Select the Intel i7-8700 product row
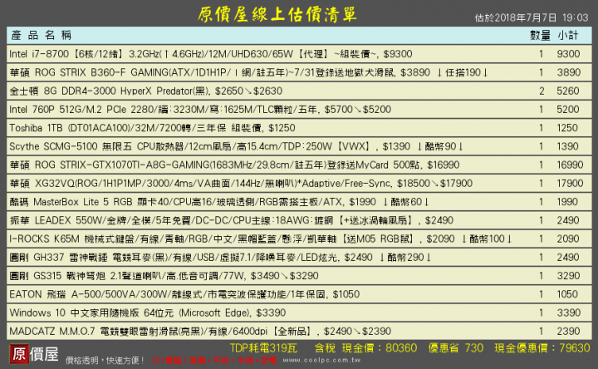The height and width of the screenshot is (369, 598). (x=299, y=54)
